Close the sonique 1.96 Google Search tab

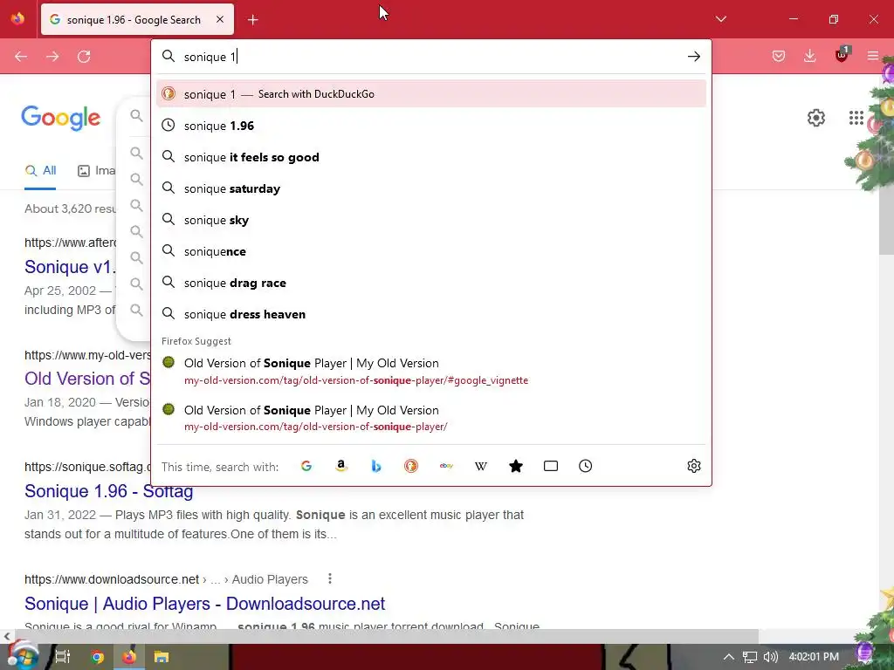[x=220, y=19]
